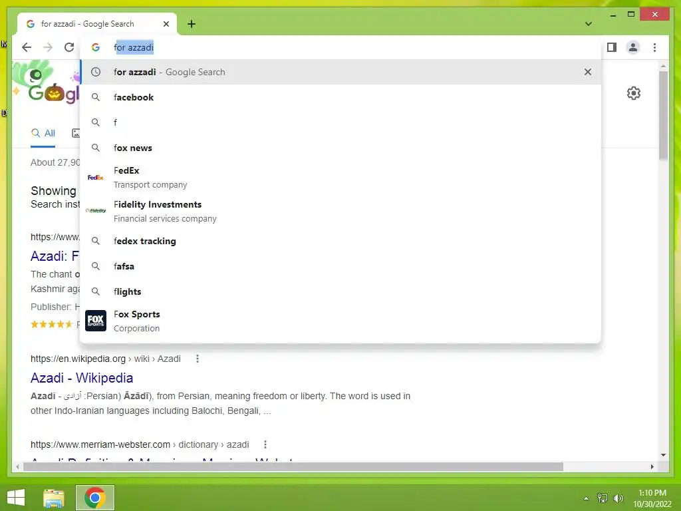Pick the single letter 'f' suggestion
The width and height of the screenshot is (681, 511).
tap(340, 122)
